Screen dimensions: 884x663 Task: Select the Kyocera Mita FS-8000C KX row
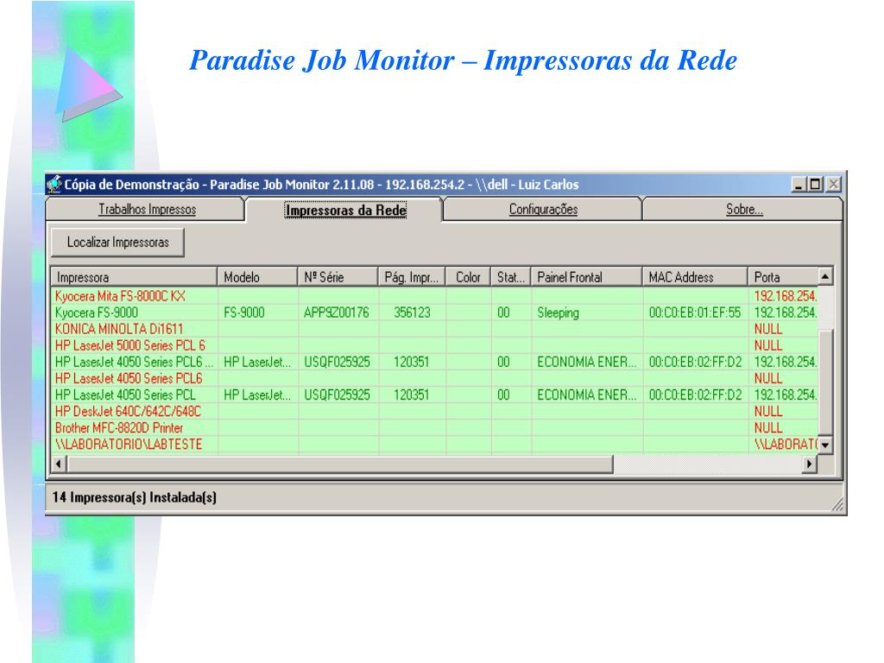[x=434, y=296]
